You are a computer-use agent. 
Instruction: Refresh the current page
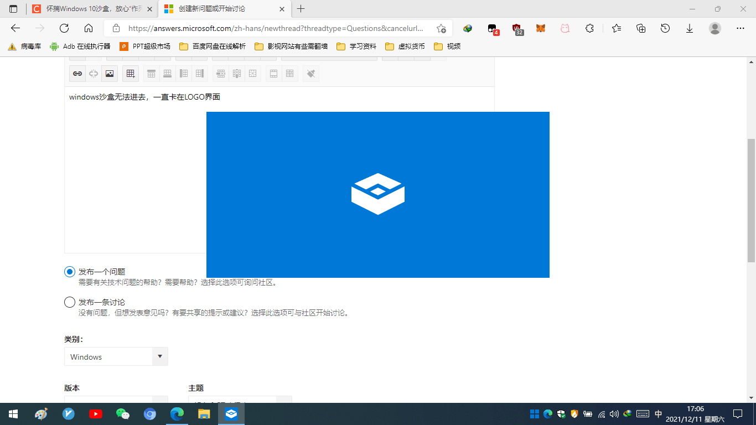tap(64, 28)
